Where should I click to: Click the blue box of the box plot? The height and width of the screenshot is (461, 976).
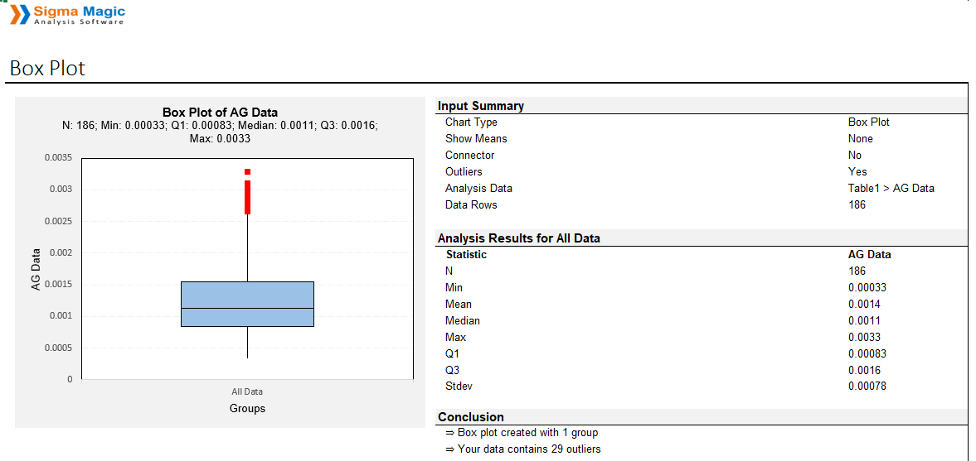coord(247,304)
